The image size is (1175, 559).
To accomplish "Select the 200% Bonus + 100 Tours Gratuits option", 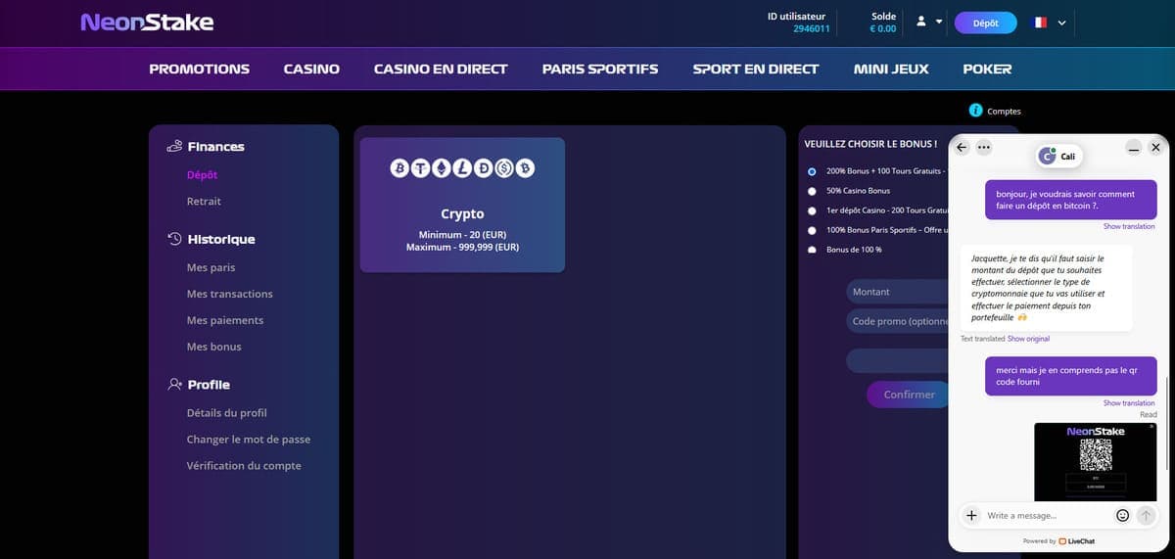I will pos(812,170).
